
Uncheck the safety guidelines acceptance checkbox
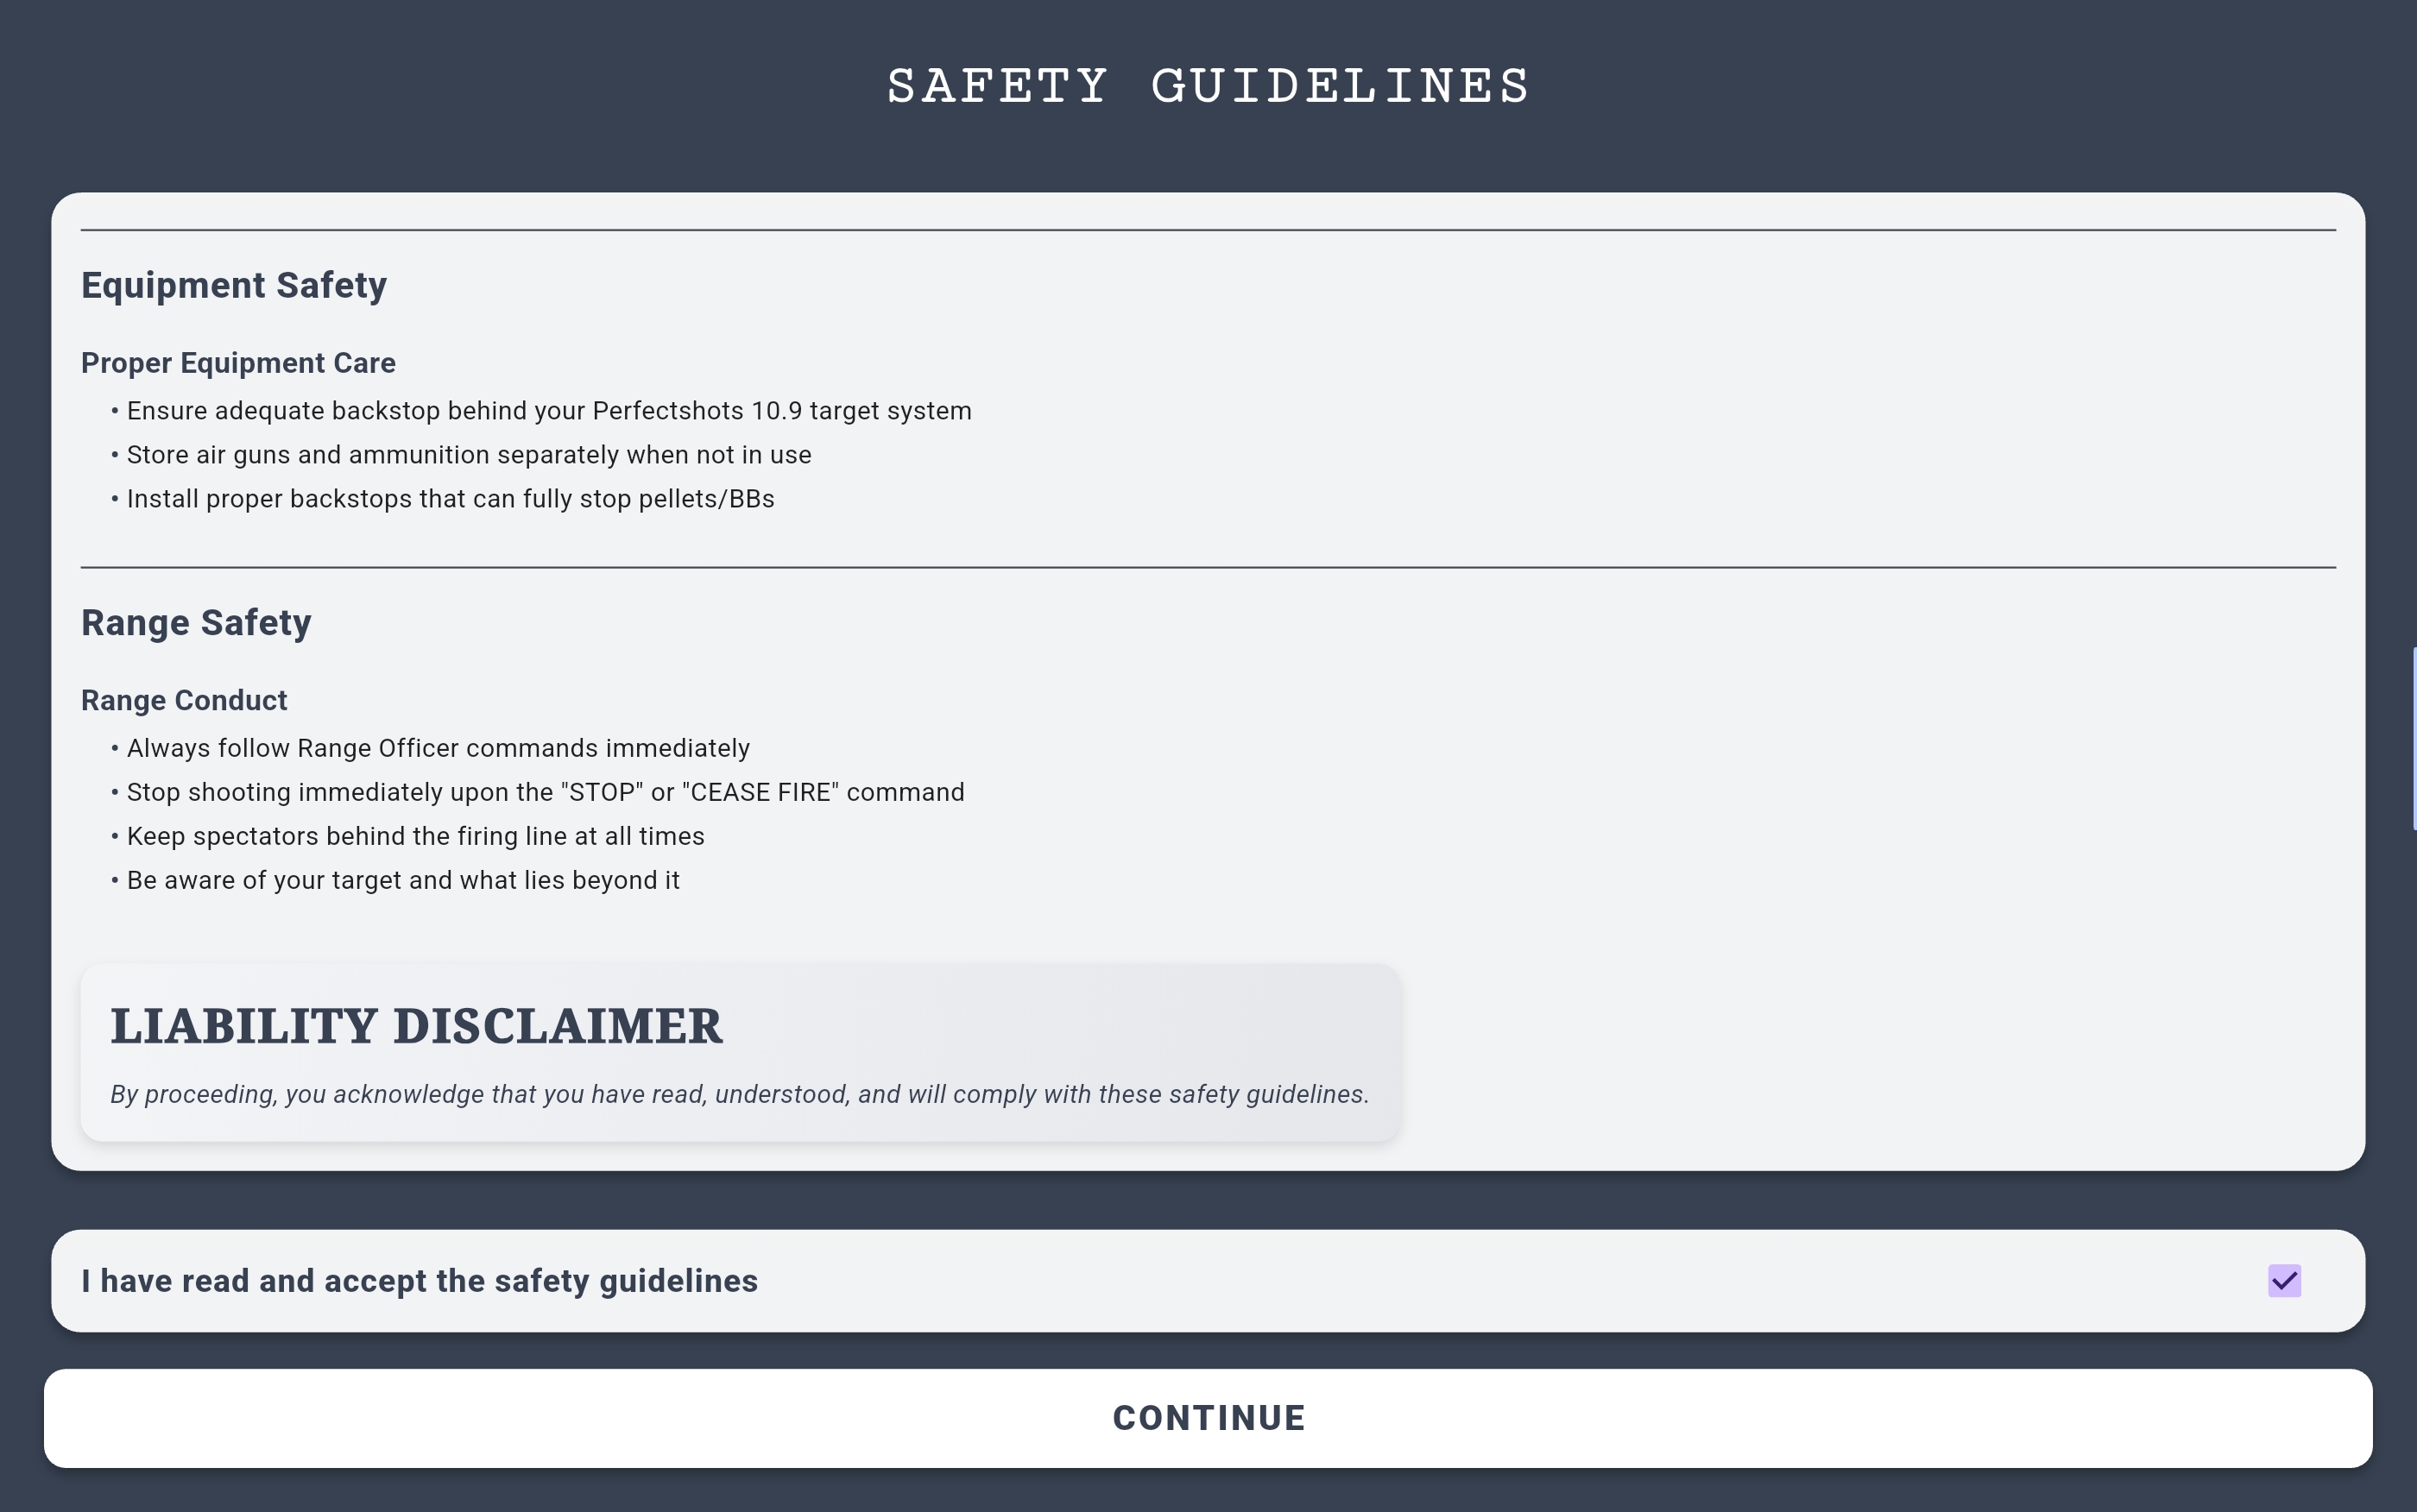(2284, 1281)
